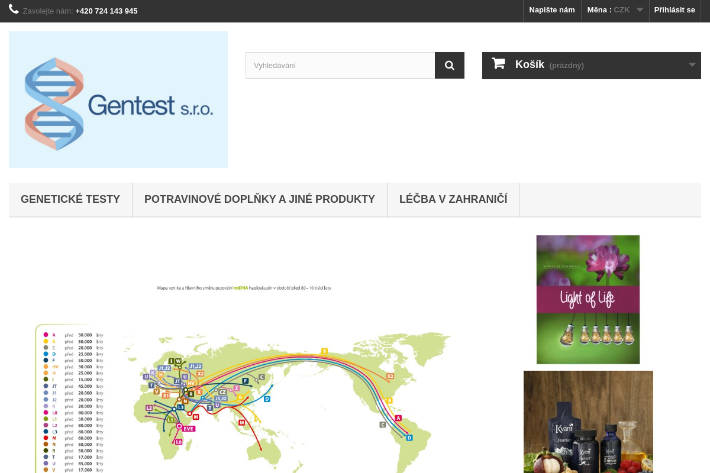Click the map title text about mtDNA
This screenshot has width=710, height=473.
coord(244,288)
